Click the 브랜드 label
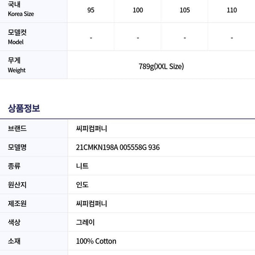255x255 pixels. [17, 128]
